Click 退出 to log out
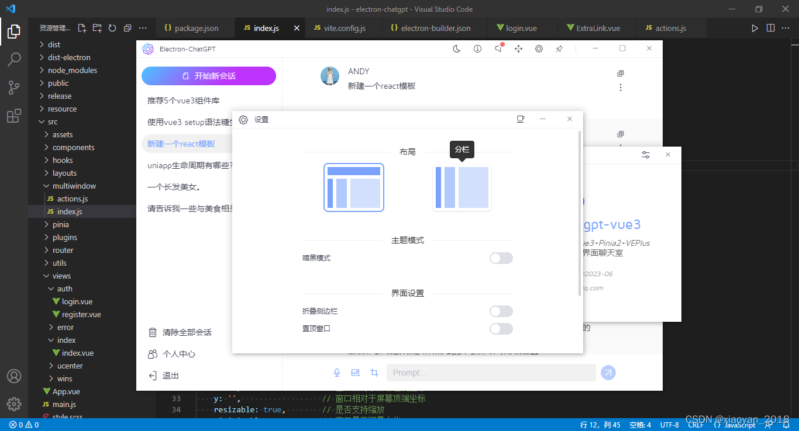 (x=171, y=376)
